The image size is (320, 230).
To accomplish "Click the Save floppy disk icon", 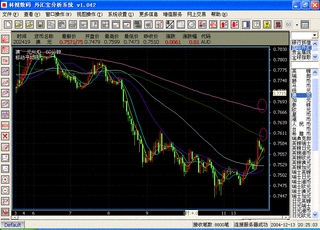I will (x=40, y=24).
